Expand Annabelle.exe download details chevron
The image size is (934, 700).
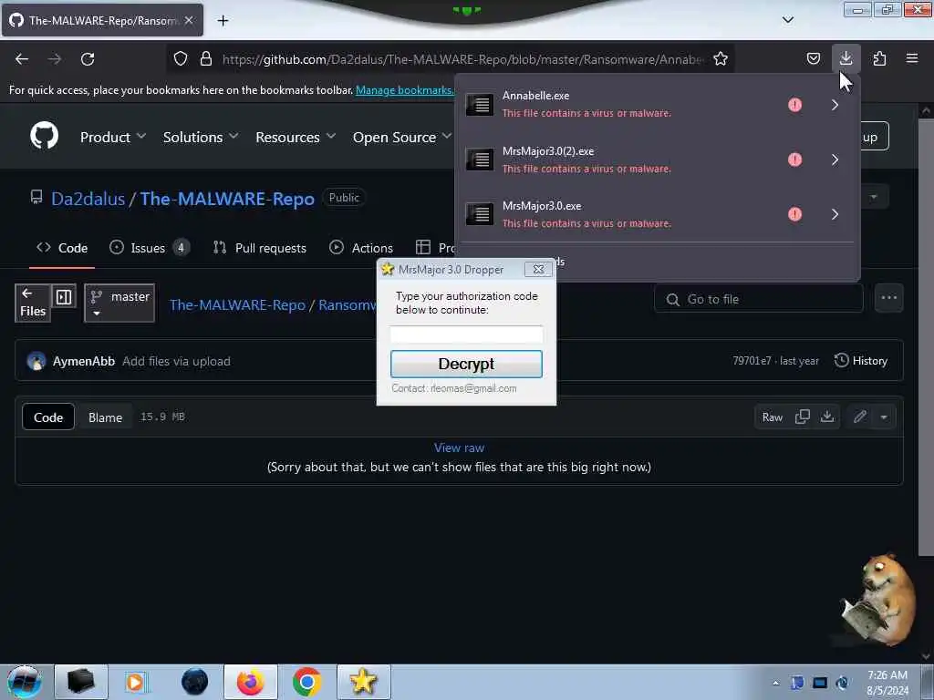pyautogui.click(x=835, y=105)
